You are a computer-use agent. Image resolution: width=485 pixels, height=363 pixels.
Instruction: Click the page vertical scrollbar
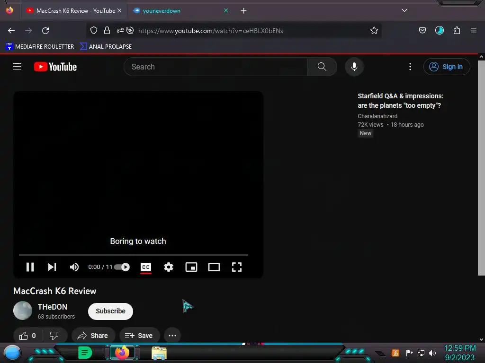point(481,168)
